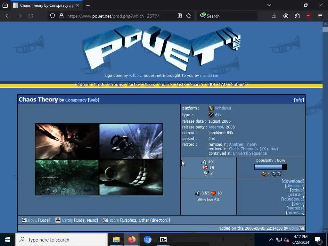The height and width of the screenshot is (246, 328).
Task: Click the [download] link
Action: click(x=293, y=181)
